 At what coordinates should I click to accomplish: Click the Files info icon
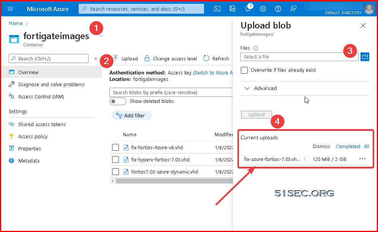tap(256, 48)
